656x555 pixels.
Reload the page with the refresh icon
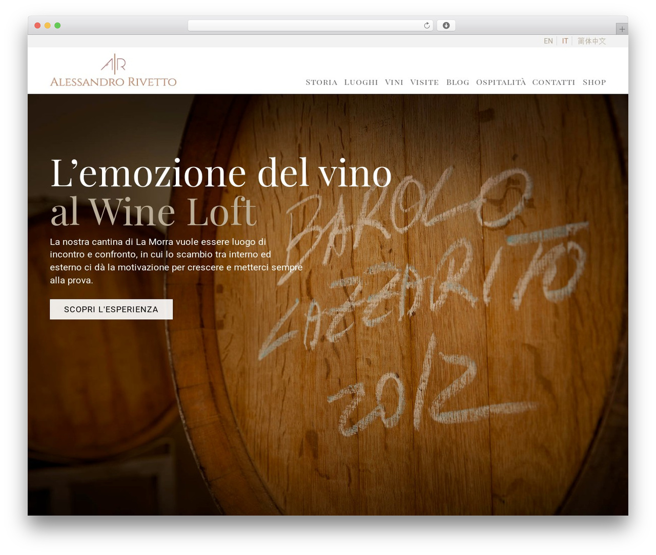(x=426, y=26)
